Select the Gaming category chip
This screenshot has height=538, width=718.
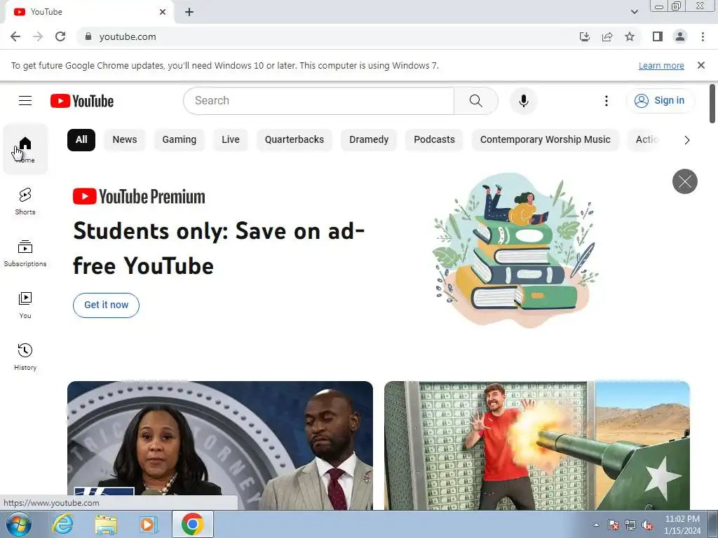[x=179, y=140]
